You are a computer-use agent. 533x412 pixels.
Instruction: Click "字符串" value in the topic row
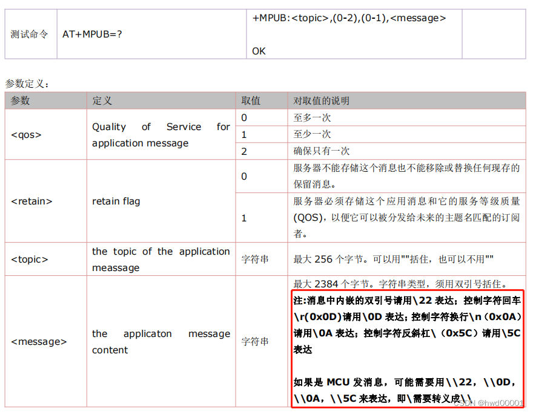coord(255,259)
